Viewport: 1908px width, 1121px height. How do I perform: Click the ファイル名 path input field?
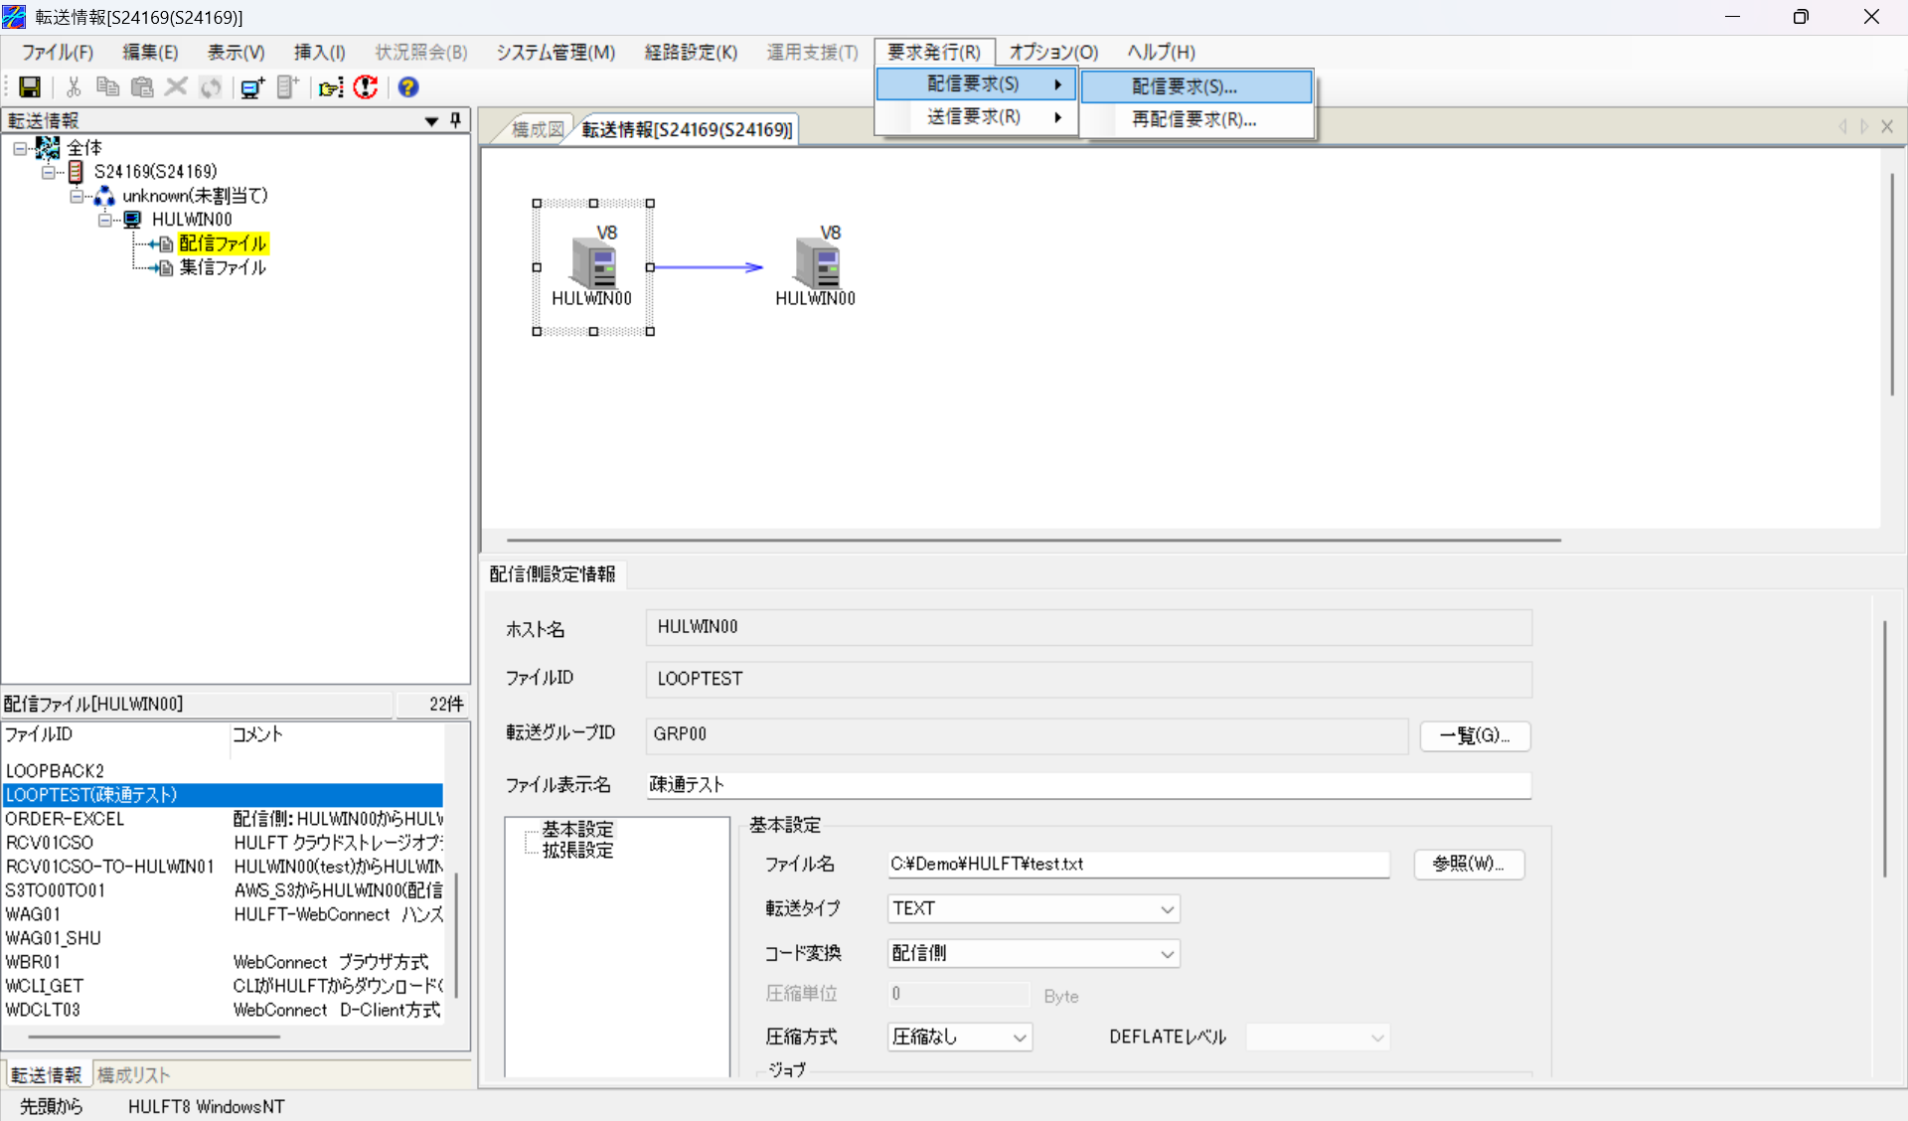pos(1137,864)
